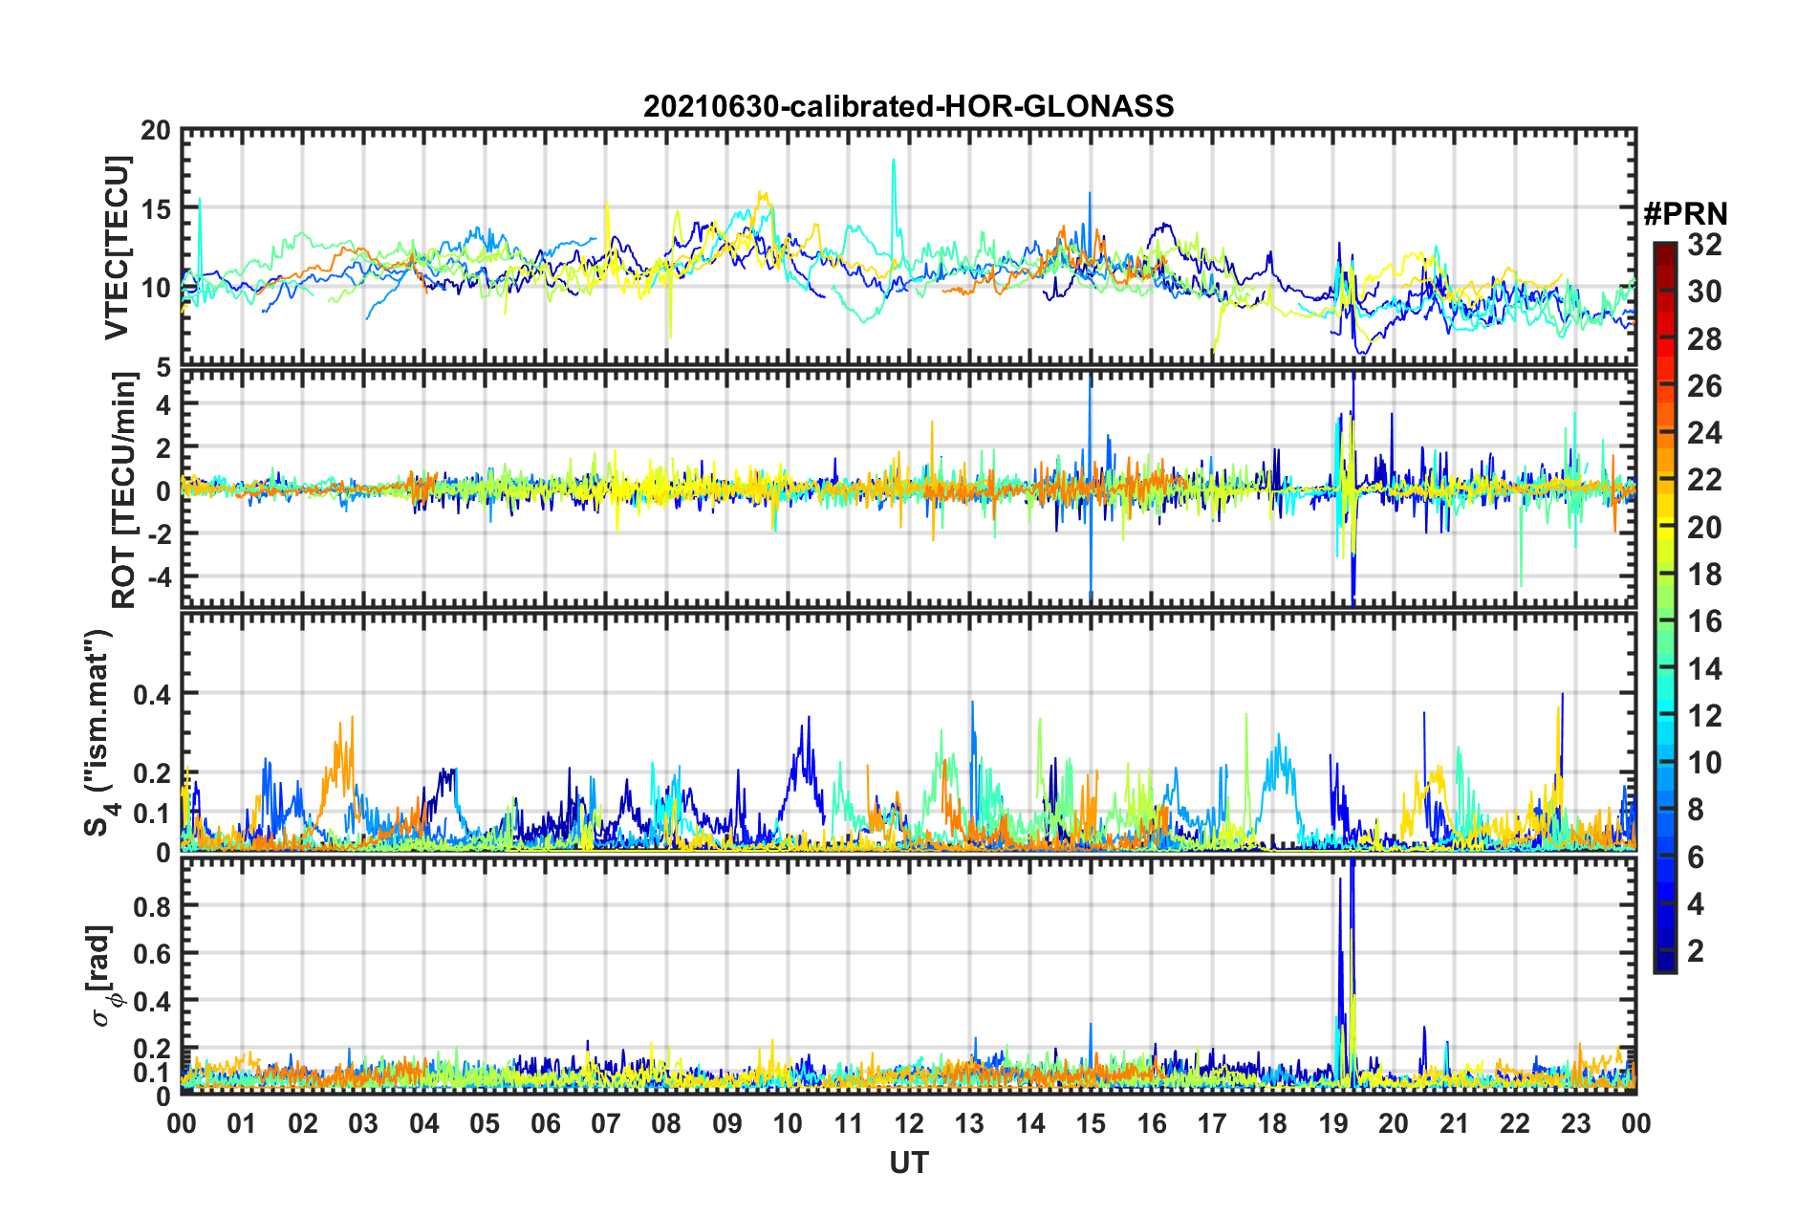
Task: Click the S4 axis label
Action: [98, 732]
